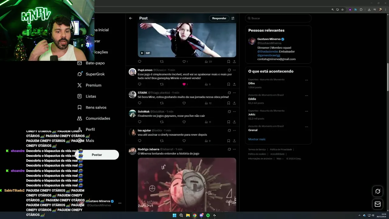The width and height of the screenshot is (389, 219).
Task: Open @gamersbrawlgg mention link
Action: (269, 55)
